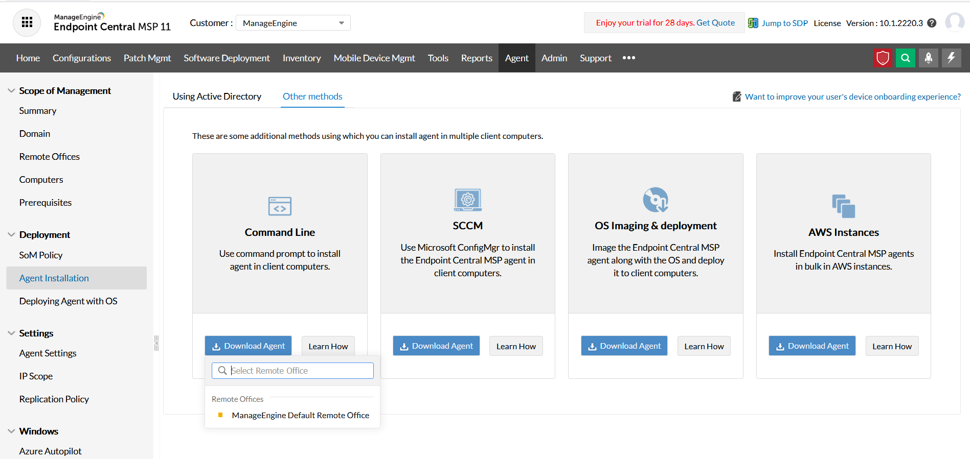The image size is (970, 459).
Task: Choose ManageEngine Default Remote Office
Action: coord(300,416)
